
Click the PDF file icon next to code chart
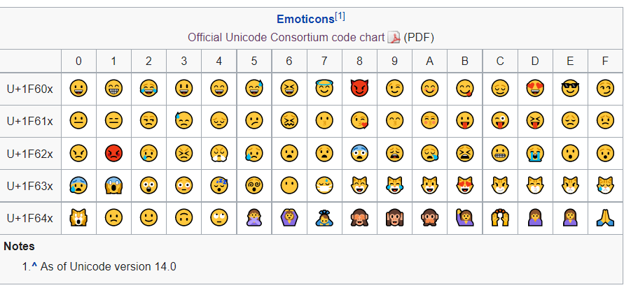point(393,38)
